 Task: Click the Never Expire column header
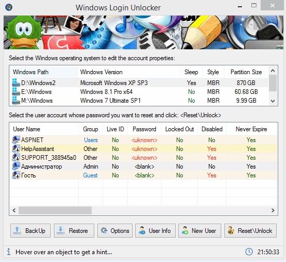251,129
